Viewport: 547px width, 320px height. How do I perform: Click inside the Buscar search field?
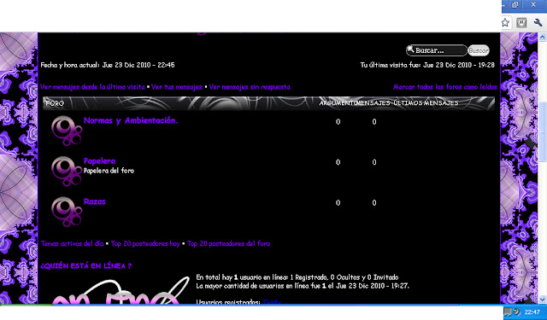[x=437, y=50]
